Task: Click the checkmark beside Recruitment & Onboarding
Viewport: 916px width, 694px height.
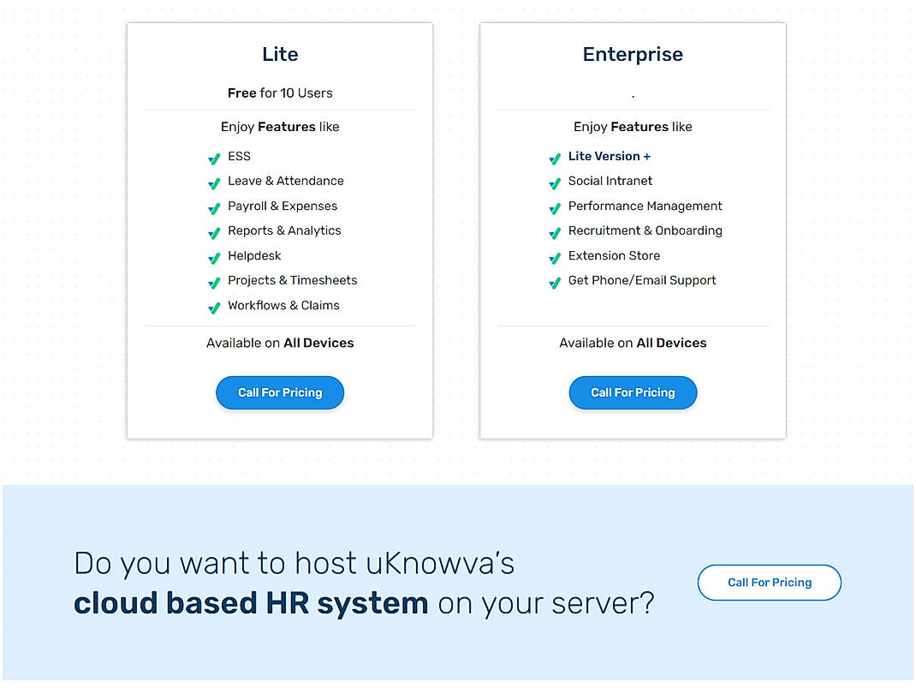Action: click(x=554, y=232)
